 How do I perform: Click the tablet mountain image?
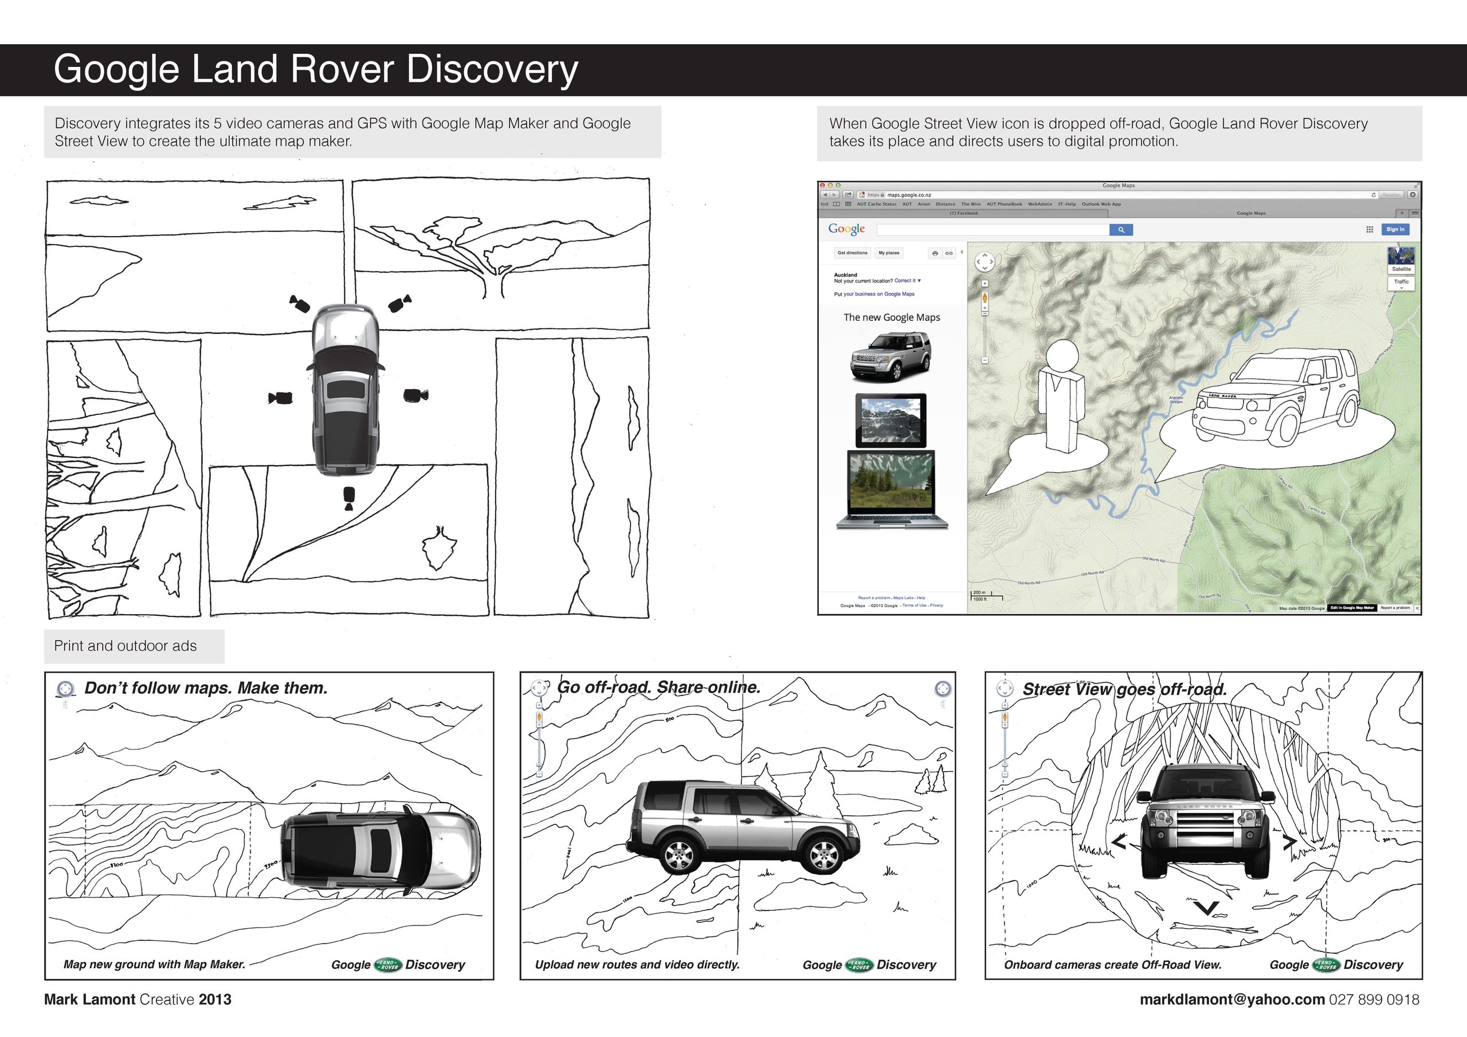[891, 420]
